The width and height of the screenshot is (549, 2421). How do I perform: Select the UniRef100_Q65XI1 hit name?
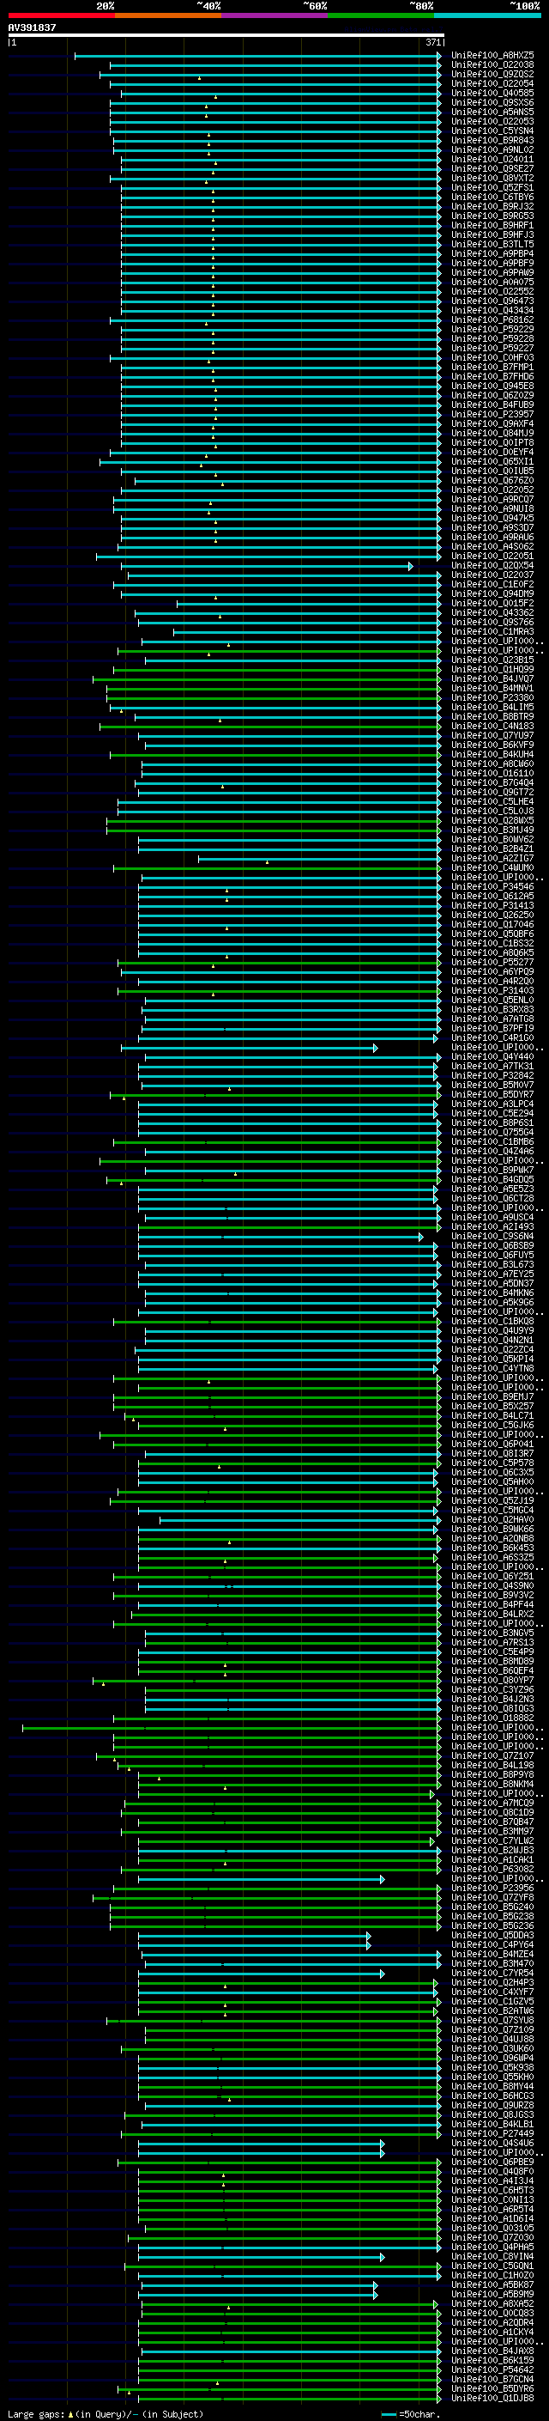click(x=492, y=461)
